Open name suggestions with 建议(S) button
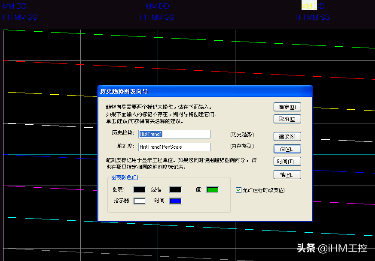 (287, 136)
